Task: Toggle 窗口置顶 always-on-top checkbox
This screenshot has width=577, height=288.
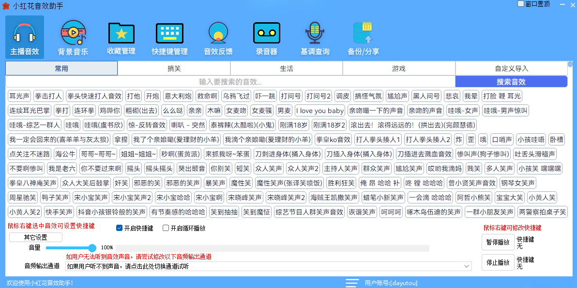Action: (520, 4)
